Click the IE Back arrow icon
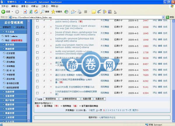 (3, 12)
